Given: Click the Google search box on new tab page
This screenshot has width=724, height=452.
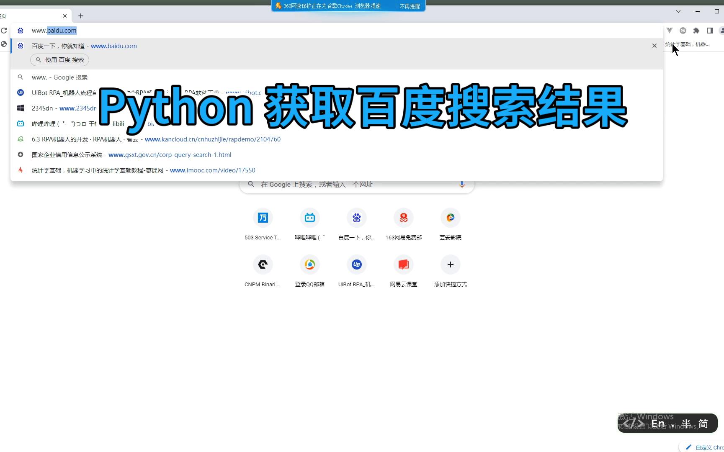Looking at the screenshot, I should (x=357, y=185).
